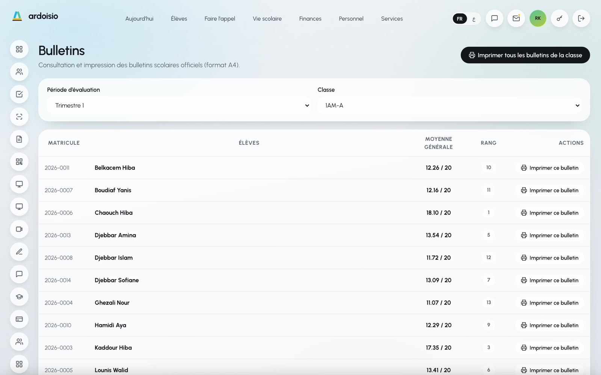
Task: Print the bulletin for Djebbar Islam
Action: pyautogui.click(x=550, y=258)
